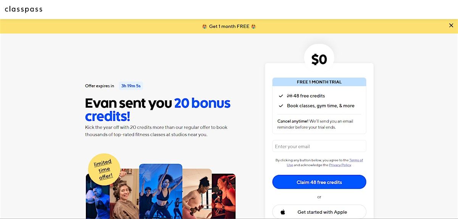Focus the Enter your email field

coord(319,146)
